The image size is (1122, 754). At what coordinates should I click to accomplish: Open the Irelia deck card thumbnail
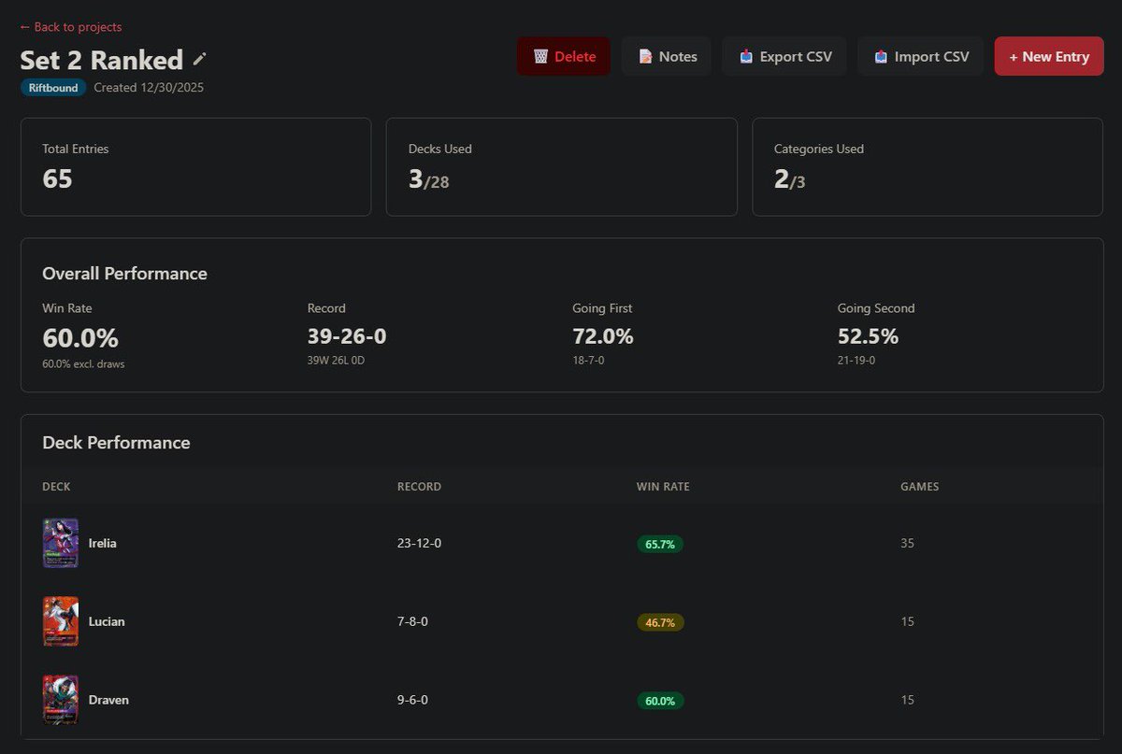[x=61, y=543]
